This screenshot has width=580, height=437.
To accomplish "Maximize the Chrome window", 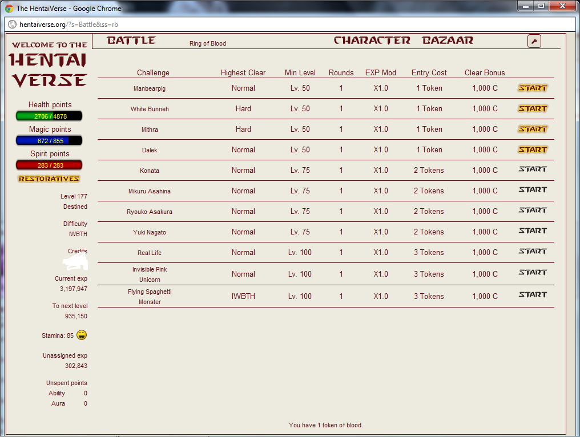I will pyautogui.click(x=541, y=6).
